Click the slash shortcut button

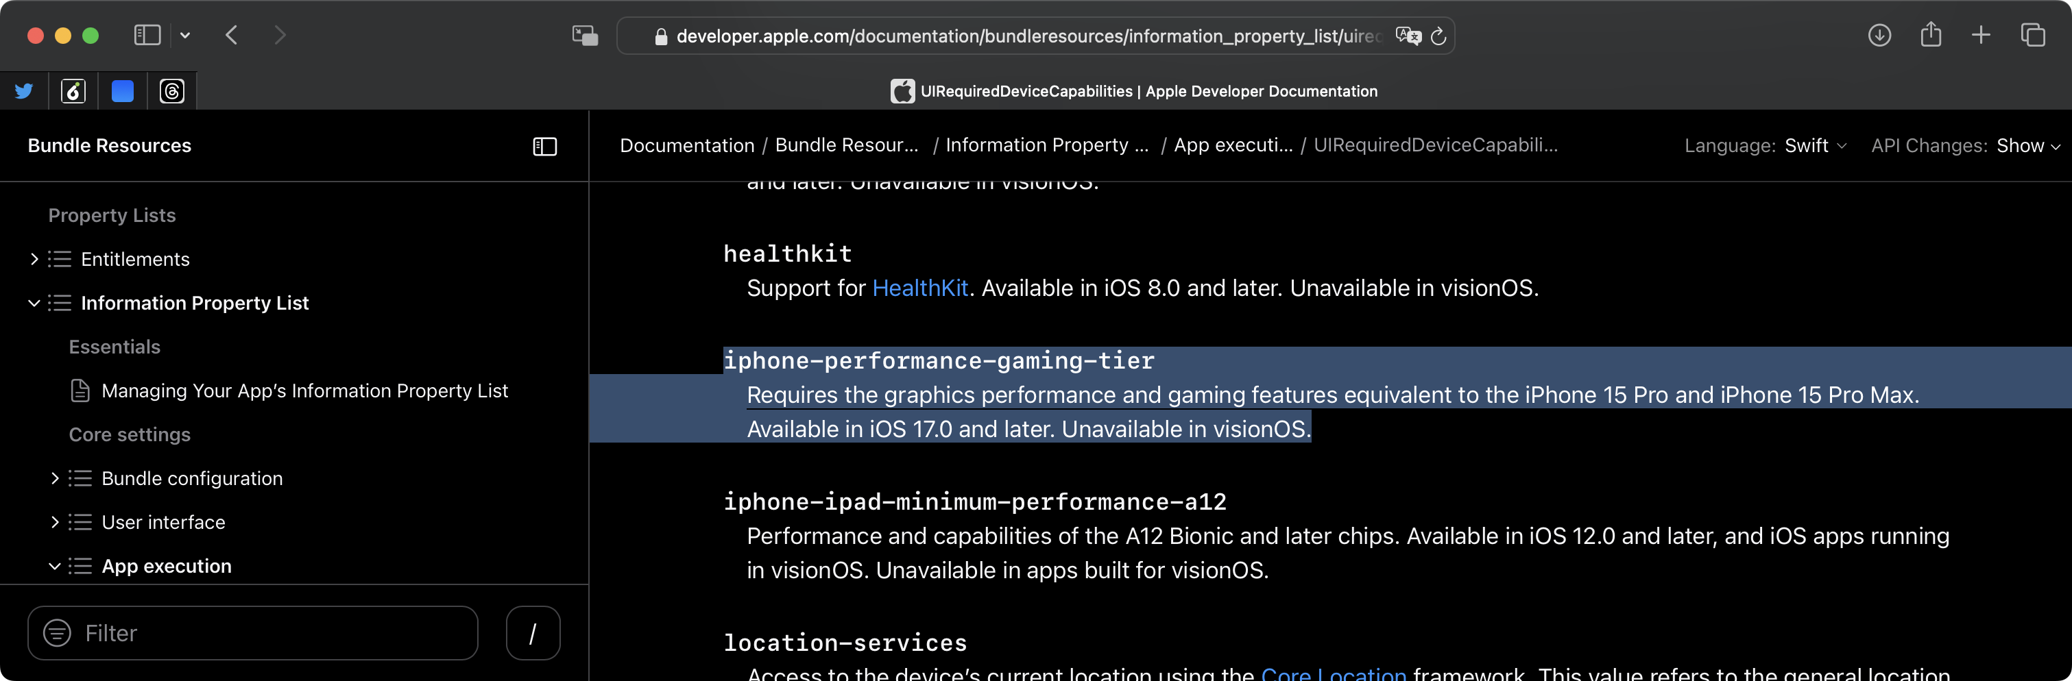click(533, 634)
